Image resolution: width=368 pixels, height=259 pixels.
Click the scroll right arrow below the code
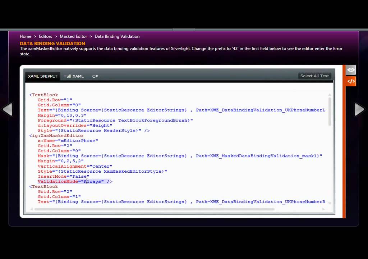[x=323, y=209]
